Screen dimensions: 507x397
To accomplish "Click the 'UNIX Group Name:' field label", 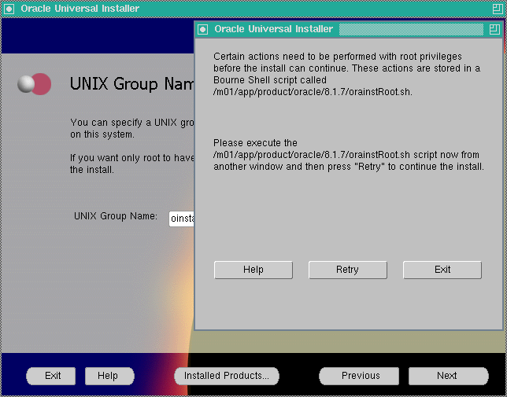I will point(116,216).
